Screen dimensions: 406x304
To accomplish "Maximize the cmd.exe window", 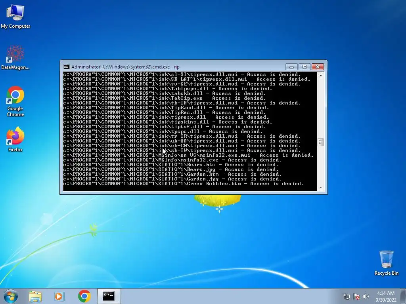I will click(x=304, y=67).
